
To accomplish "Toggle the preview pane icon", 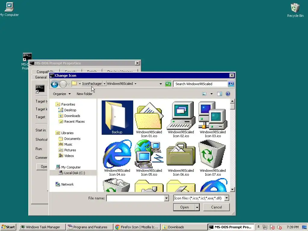I will [x=219, y=94].
